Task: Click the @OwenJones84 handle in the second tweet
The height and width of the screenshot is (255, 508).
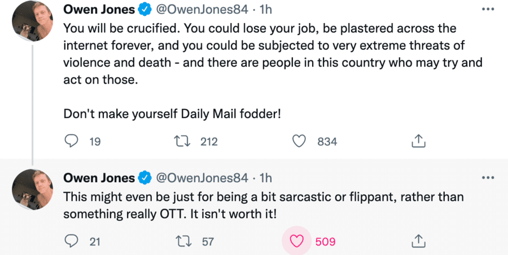Action: point(202,178)
